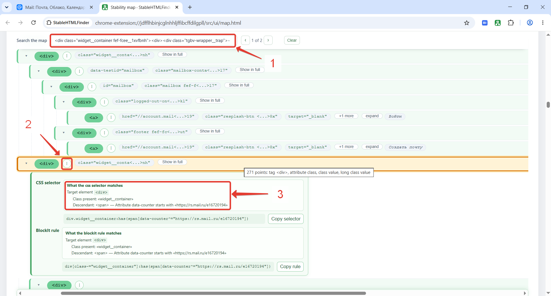Open the Chrome profile menu

tap(530, 23)
